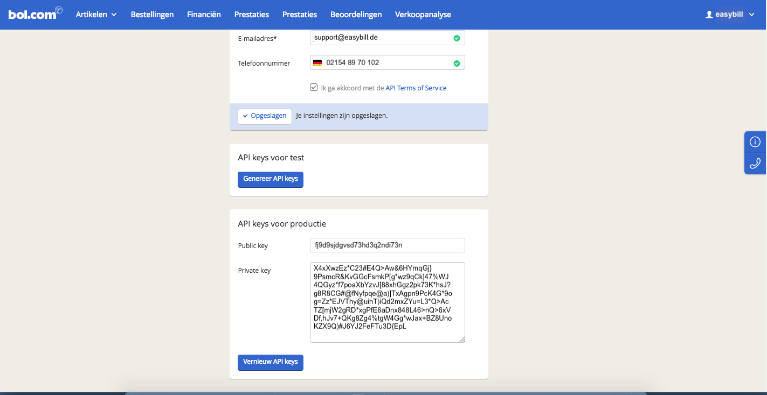Open Verkoopanalyse section
Viewport: 767px width, 395px height.
[423, 15]
